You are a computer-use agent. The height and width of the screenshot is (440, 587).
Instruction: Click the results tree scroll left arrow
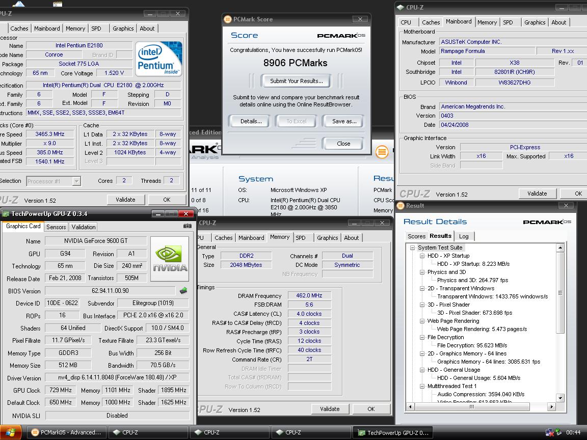click(410, 406)
